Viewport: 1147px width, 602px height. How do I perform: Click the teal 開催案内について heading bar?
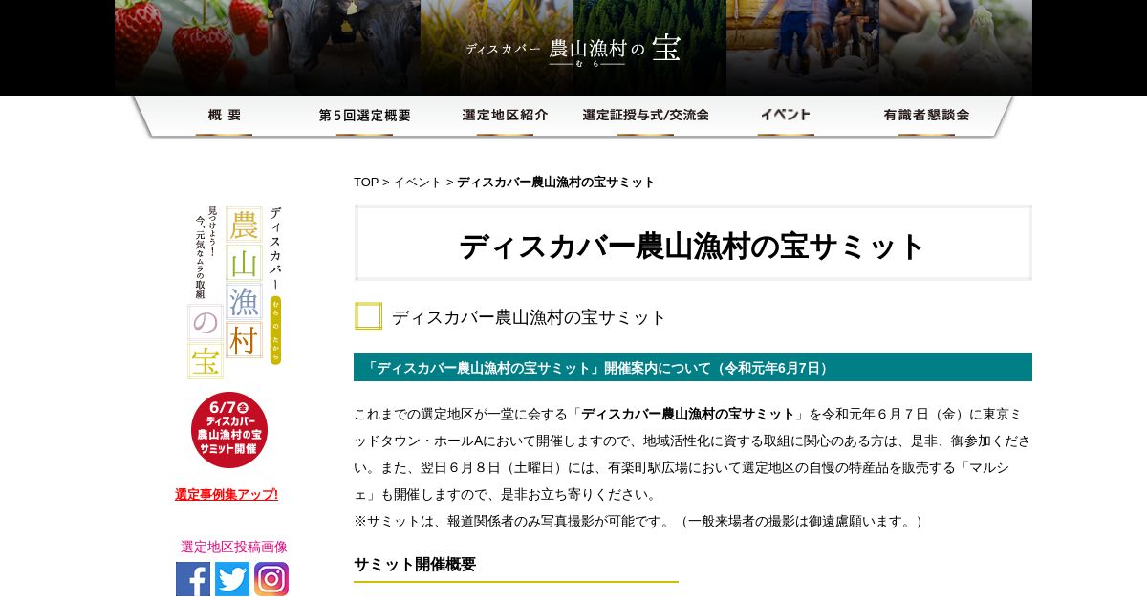[693, 367]
